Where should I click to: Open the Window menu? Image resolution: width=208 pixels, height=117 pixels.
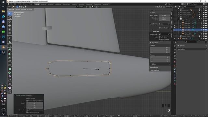(25, 4)
